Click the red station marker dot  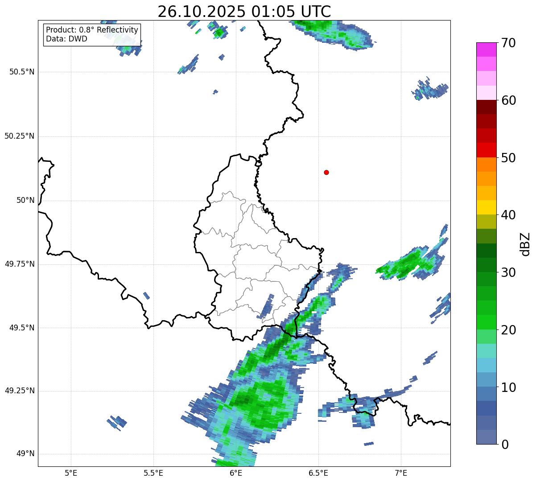[x=326, y=172]
